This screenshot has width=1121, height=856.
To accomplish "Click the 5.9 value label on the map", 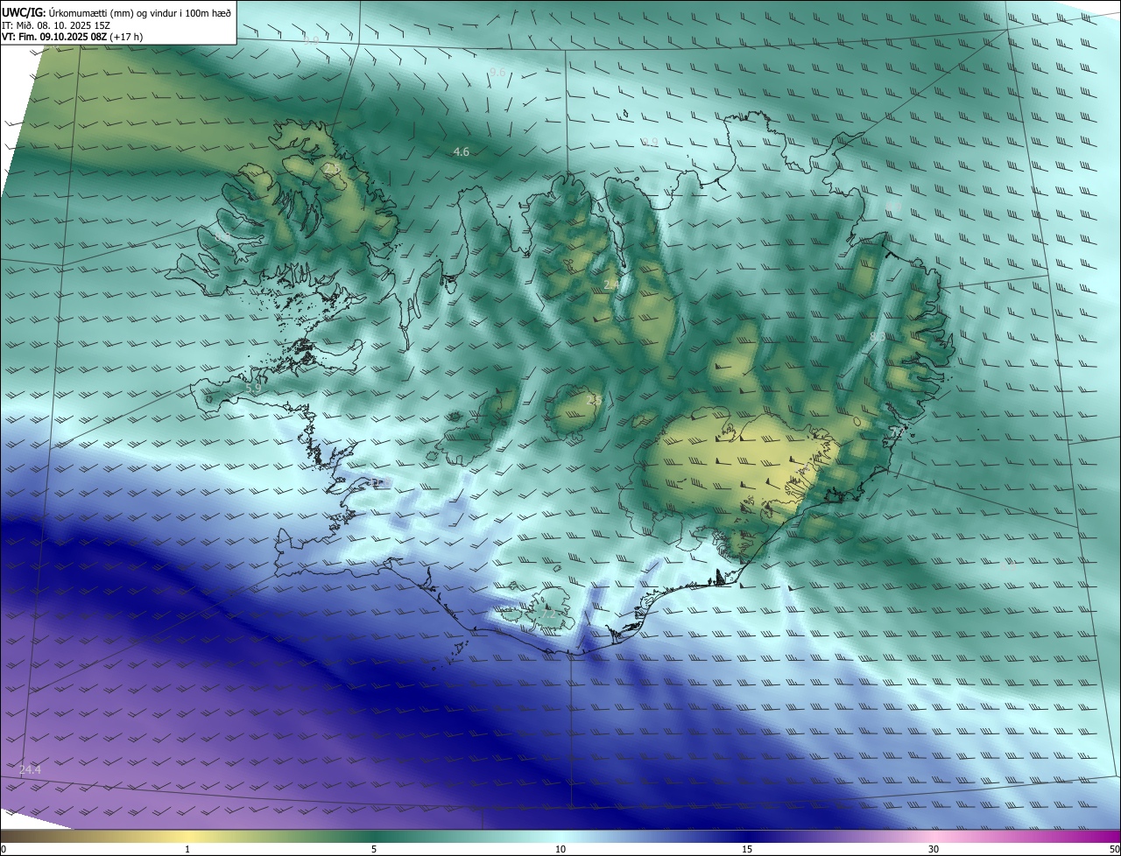I will [253, 388].
